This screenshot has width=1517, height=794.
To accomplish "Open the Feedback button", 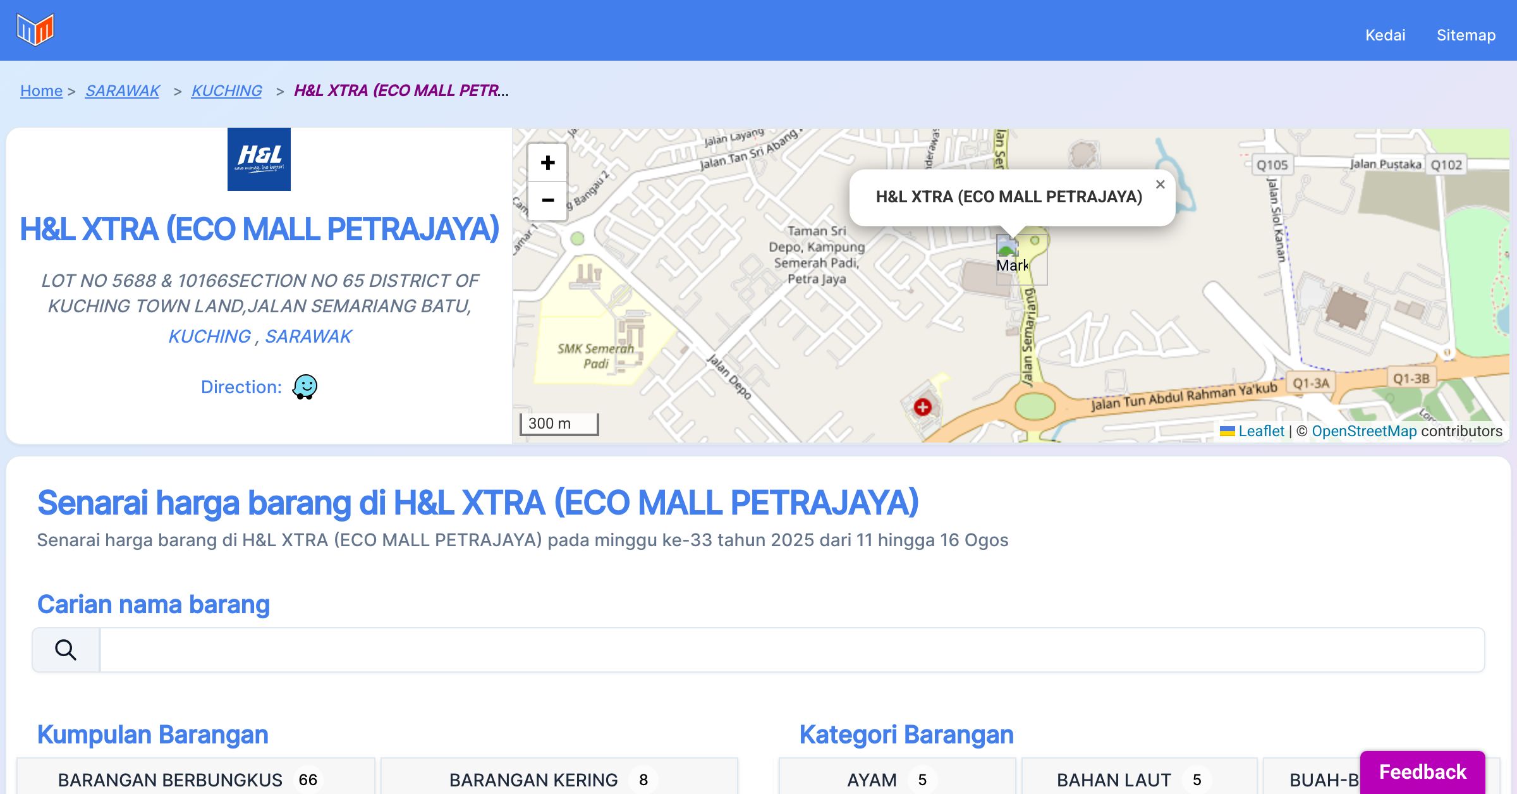I will click(x=1422, y=772).
